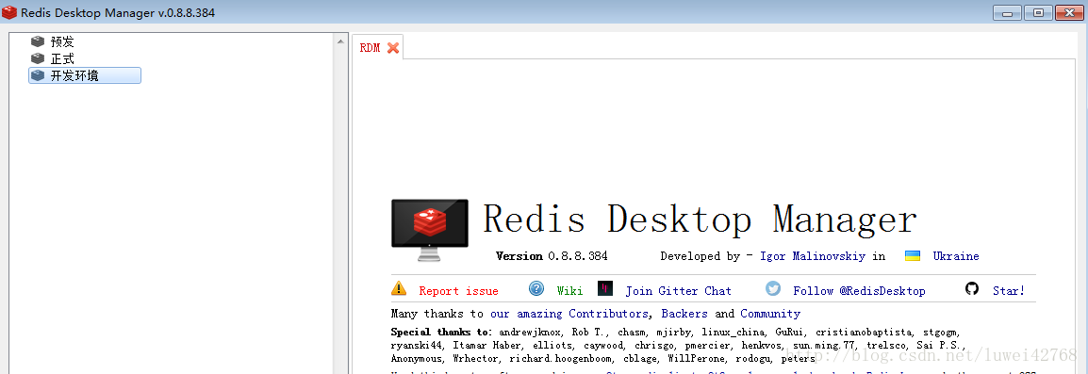The image size is (1088, 374).
Task: Click the connection tree scrollbar up arrow
Action: tap(340, 41)
